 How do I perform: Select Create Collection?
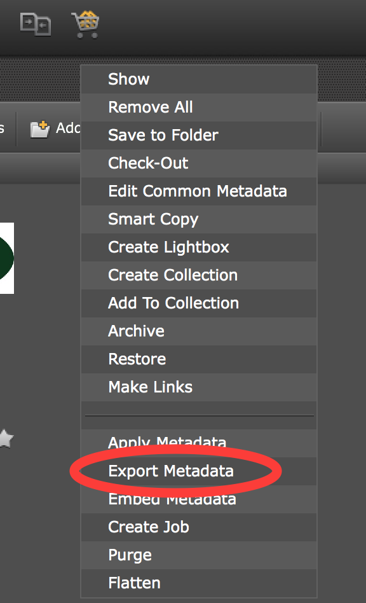[198, 275]
